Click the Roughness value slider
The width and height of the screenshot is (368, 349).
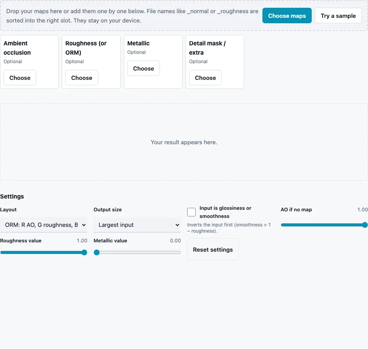[x=43, y=252]
